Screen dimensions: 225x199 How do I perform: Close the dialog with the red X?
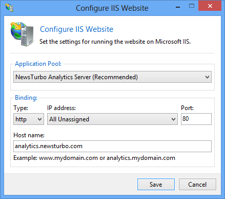(210, 6)
